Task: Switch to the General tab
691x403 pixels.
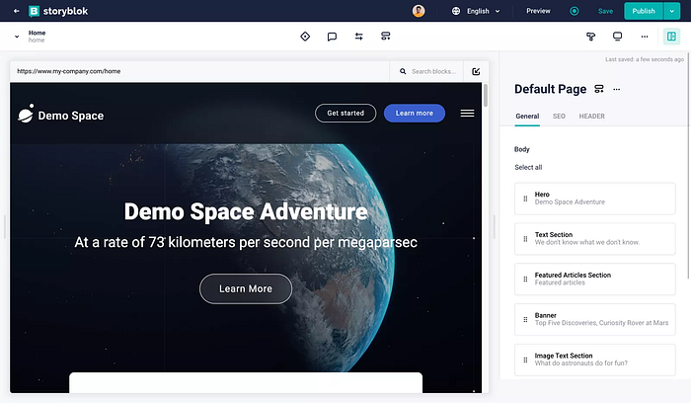Action: pos(527,117)
